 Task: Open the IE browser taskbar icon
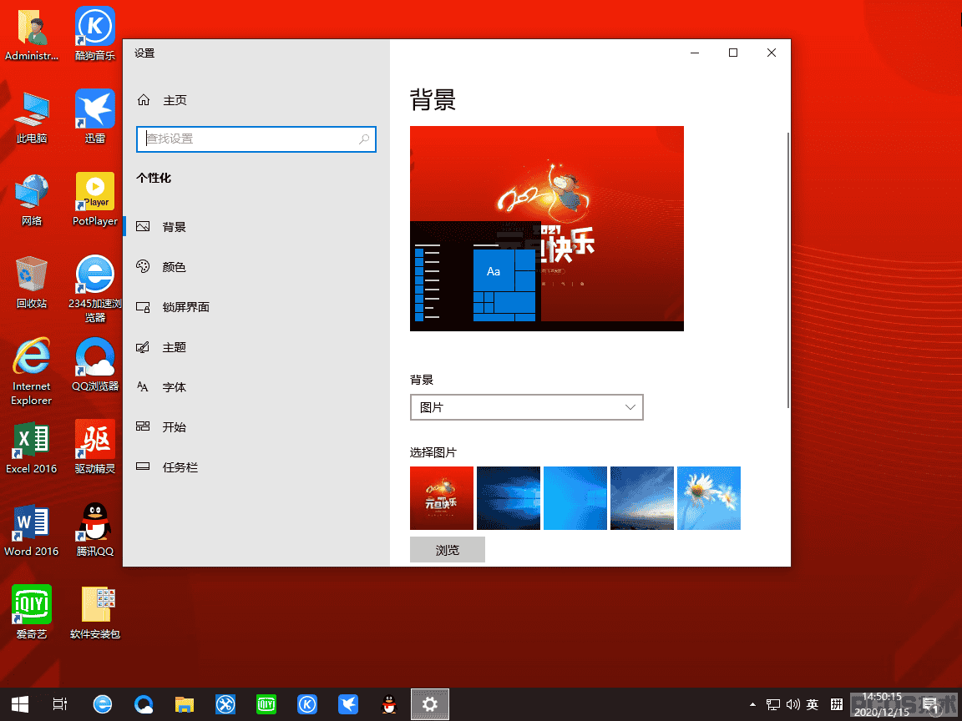pos(103,704)
